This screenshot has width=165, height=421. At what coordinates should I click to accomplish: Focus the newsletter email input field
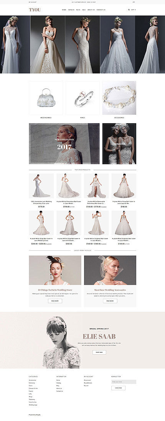click(x=124, y=382)
